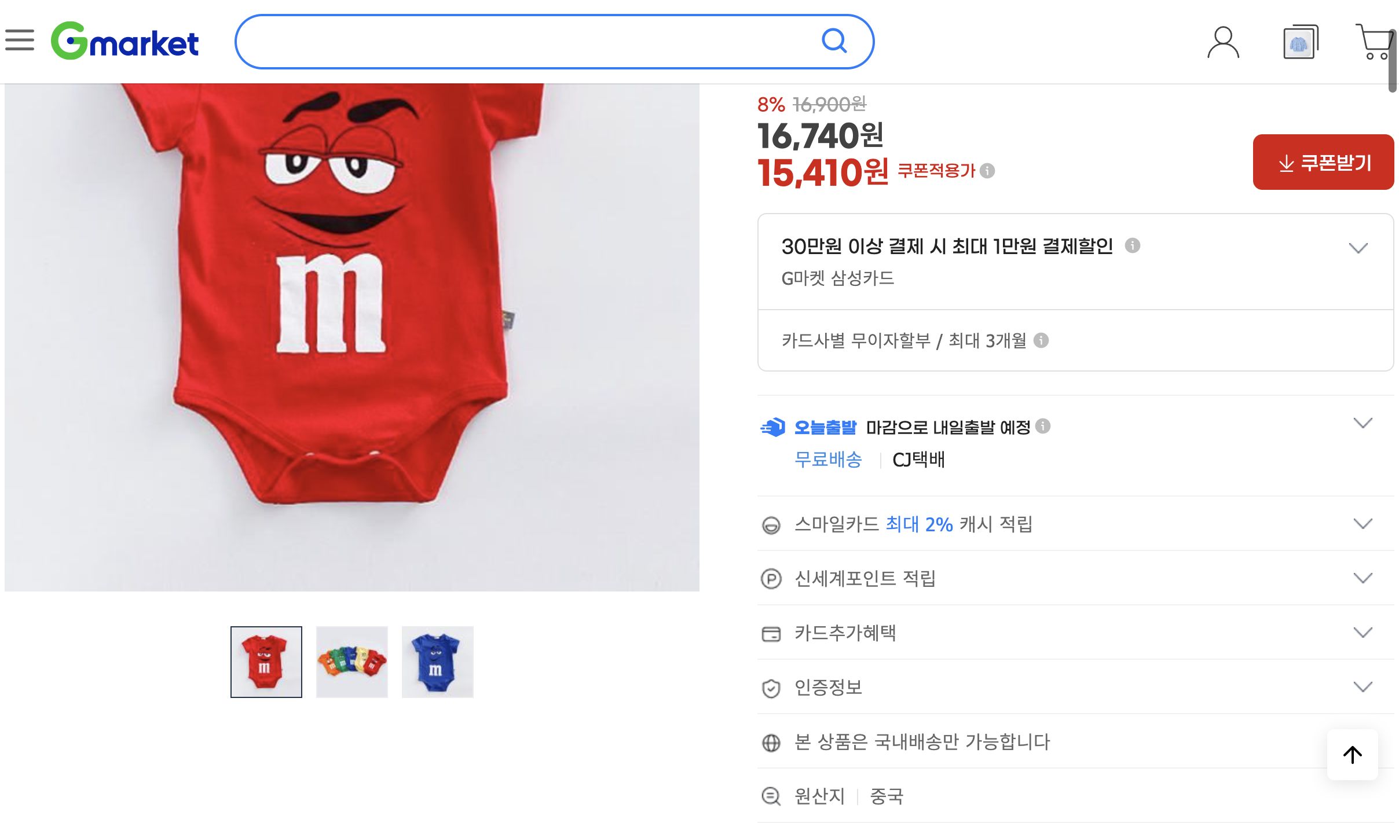Click the 신세계포인트 P icon
The height and width of the screenshot is (823, 1399).
(771, 578)
